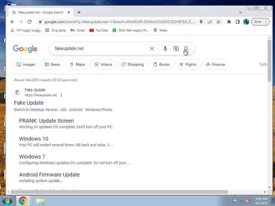The width and height of the screenshot is (275, 206).
Task: Close the fakeupdate.net Google Search tab
Action: [x=69, y=12]
